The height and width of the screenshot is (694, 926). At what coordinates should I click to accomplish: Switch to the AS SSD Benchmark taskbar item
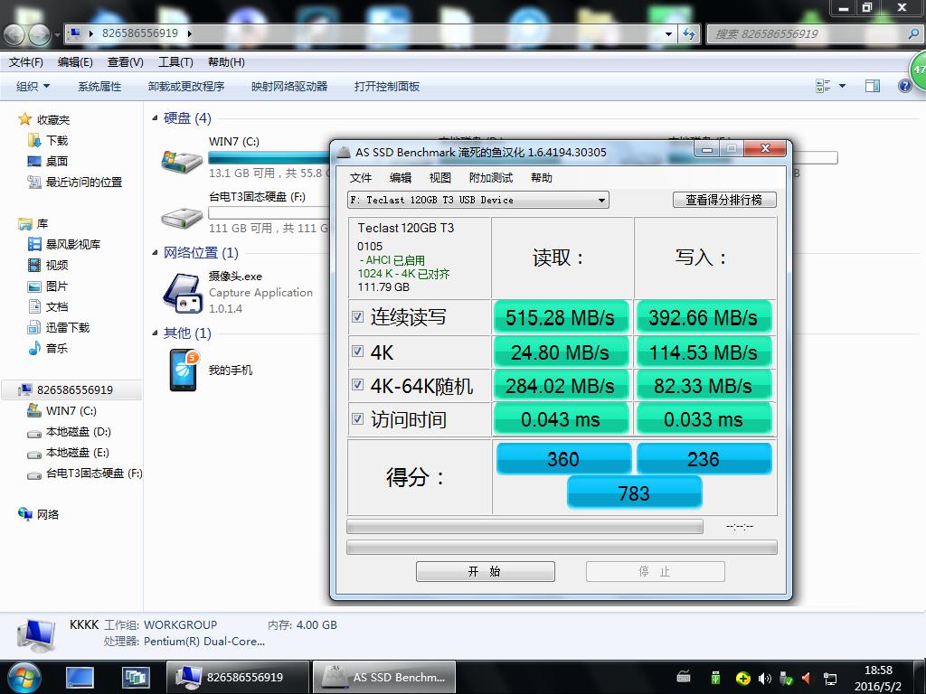pos(383,678)
